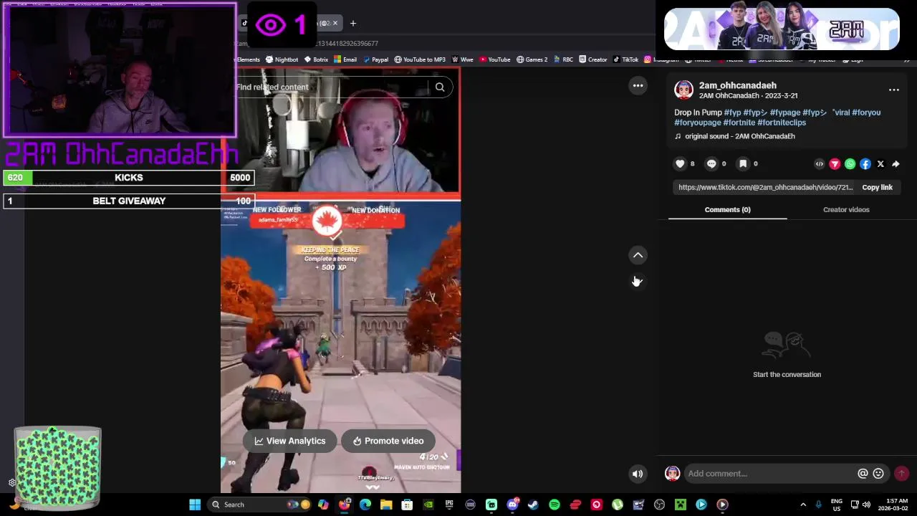This screenshot has height=516, width=917.
Task: Click the Find related content search field
Action: pyautogui.click(x=330, y=87)
